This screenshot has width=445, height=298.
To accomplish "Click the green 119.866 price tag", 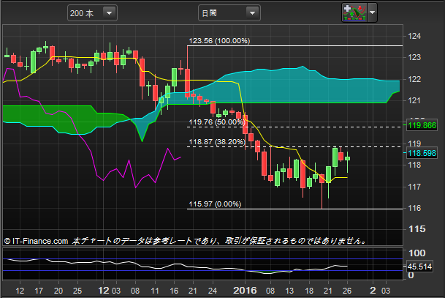I will [x=422, y=125].
